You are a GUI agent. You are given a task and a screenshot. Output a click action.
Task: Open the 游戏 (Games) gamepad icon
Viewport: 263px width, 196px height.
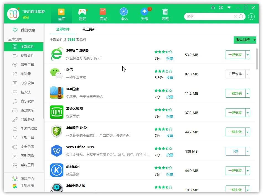[x=82, y=14]
